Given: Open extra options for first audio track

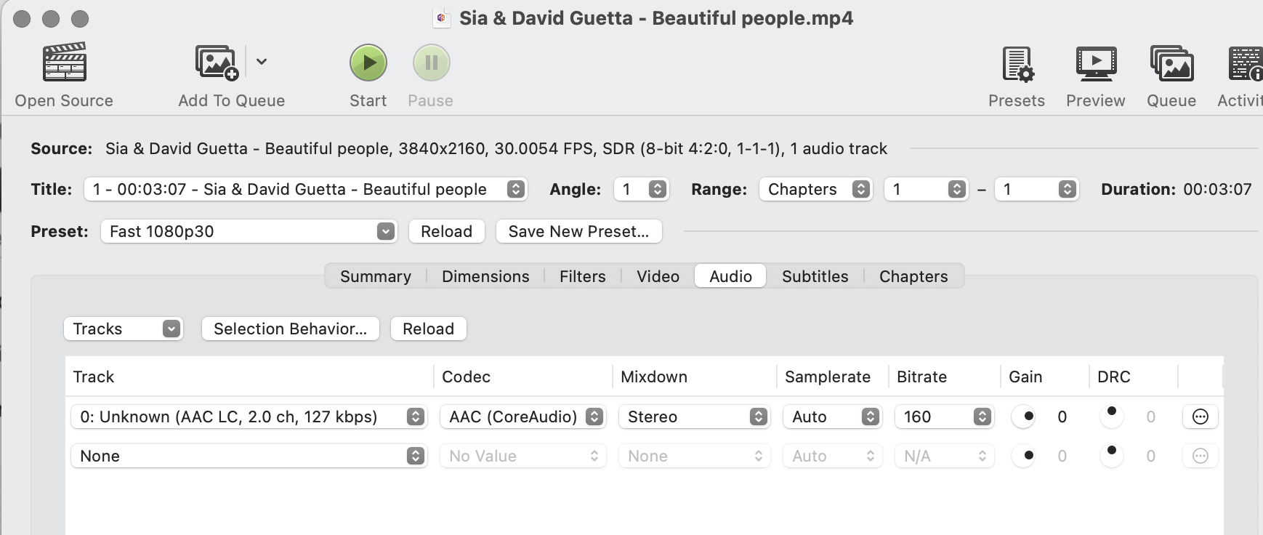Looking at the screenshot, I should tap(1200, 417).
